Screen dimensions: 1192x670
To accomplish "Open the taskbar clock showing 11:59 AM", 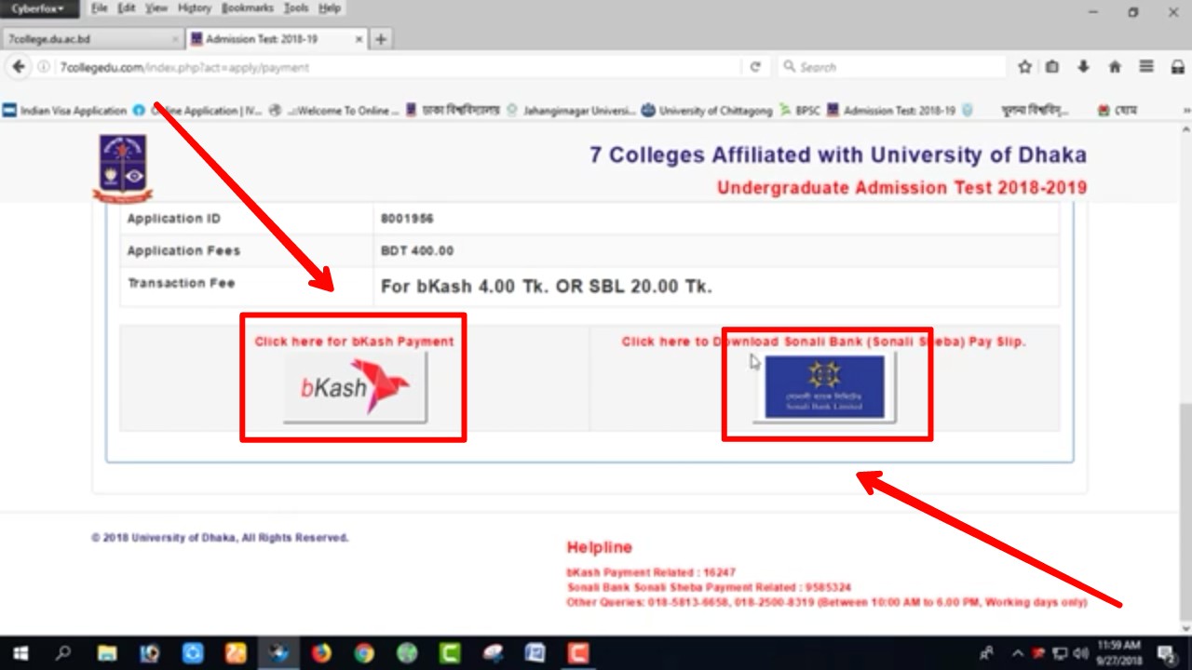I will tap(1118, 653).
